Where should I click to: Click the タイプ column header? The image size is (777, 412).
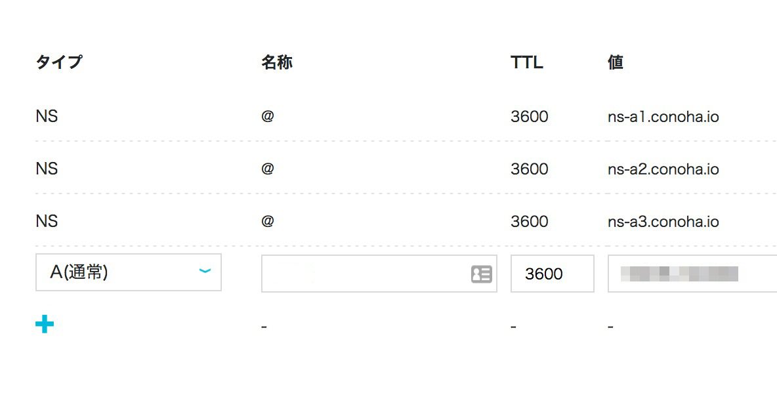tap(59, 62)
